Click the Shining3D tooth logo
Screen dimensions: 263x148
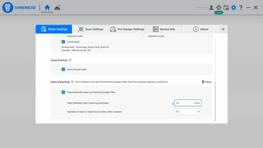(8, 8)
